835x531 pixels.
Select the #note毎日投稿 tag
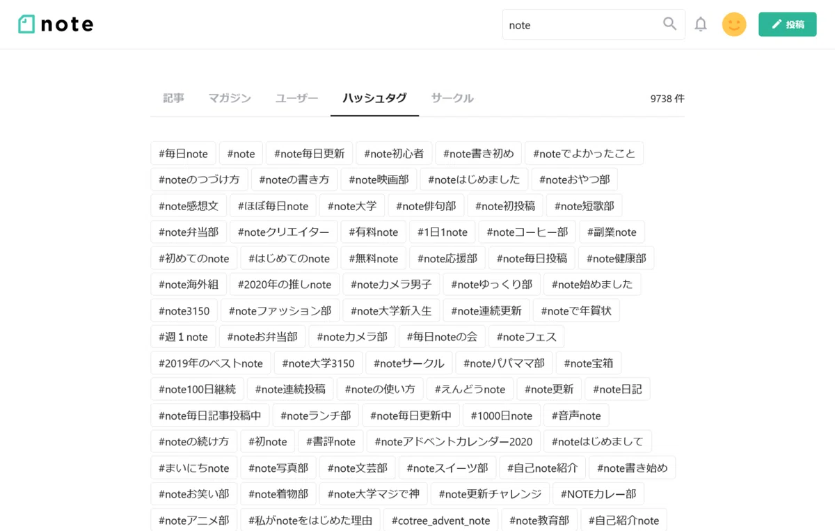[x=532, y=258]
